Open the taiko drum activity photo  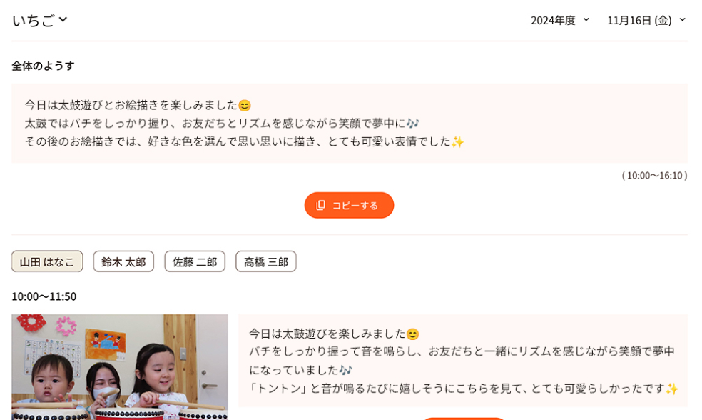pos(120,366)
